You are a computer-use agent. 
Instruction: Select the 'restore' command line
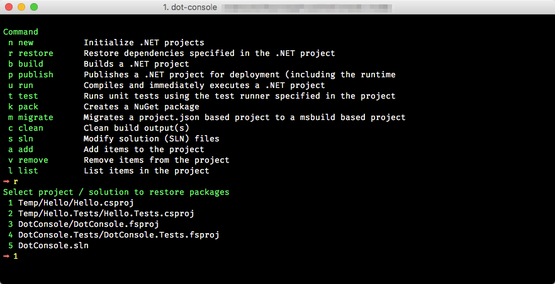(x=35, y=53)
